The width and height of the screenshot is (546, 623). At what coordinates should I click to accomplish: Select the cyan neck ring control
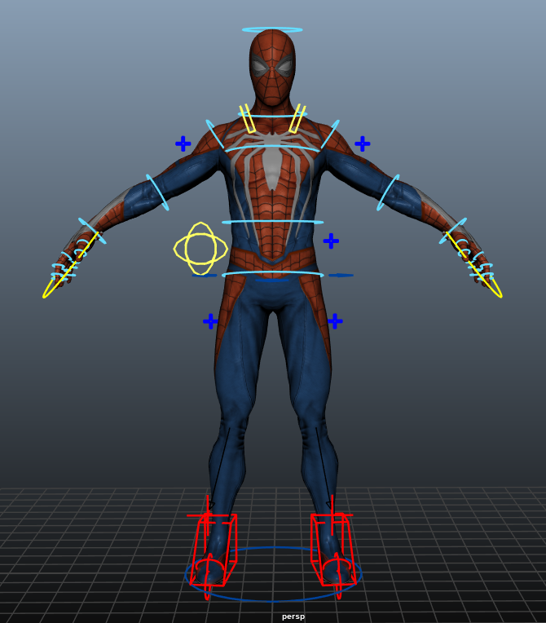coord(272,115)
